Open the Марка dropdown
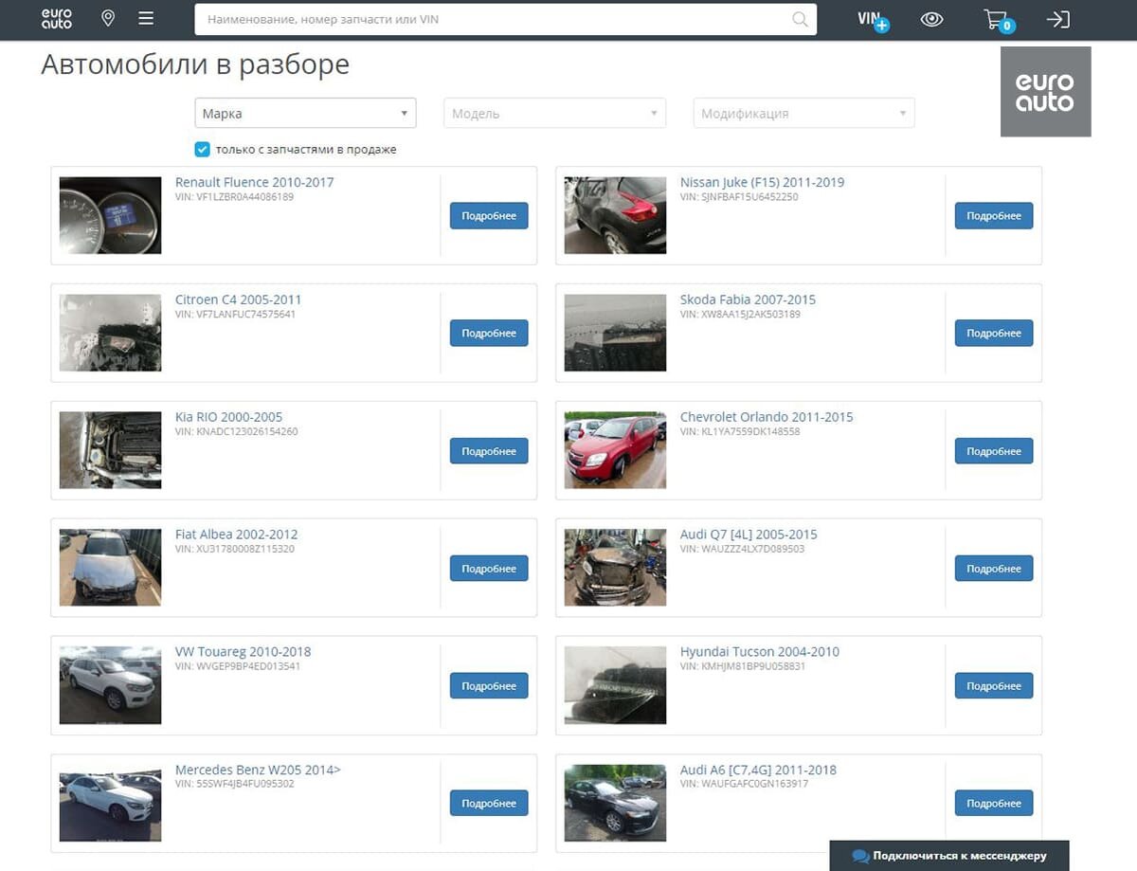 coord(305,113)
